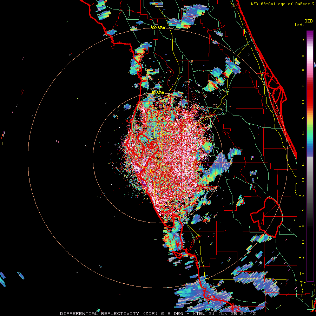Click the scale value 6
316x316 pixels.
click(x=303, y=55)
